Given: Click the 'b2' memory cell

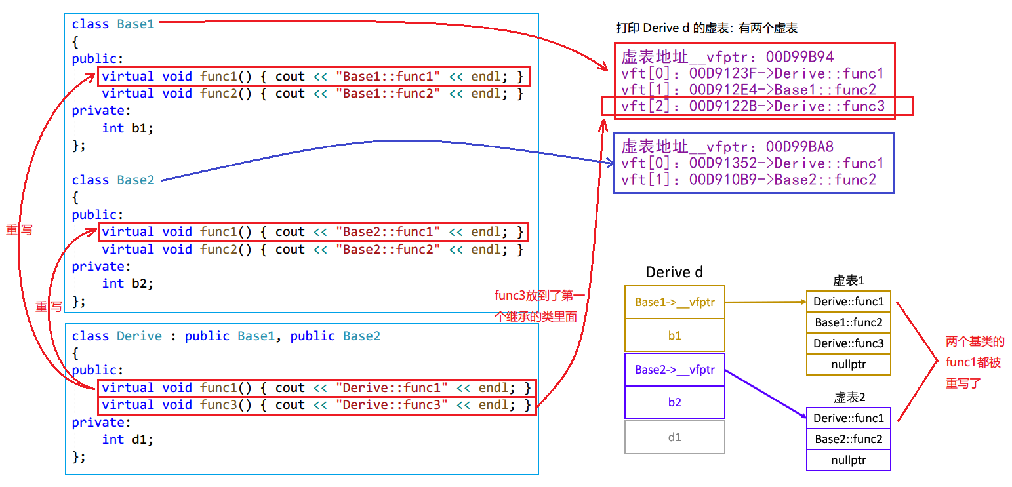Looking at the screenshot, I should point(675,402).
